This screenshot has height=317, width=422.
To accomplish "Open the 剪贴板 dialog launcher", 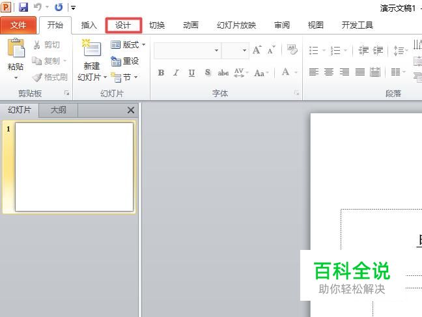I will 66,93.
